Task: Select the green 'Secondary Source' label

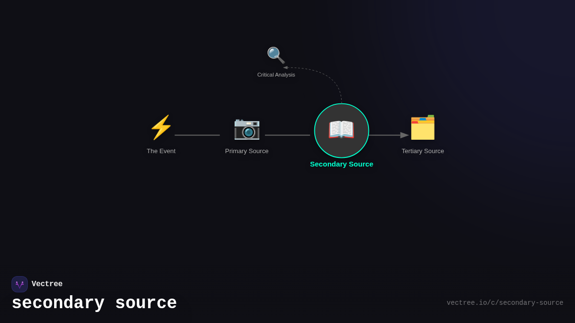Action: pos(341,164)
